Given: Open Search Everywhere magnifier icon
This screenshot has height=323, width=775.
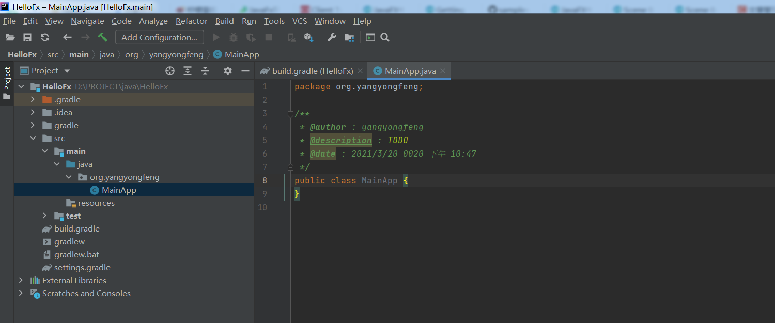Looking at the screenshot, I should point(385,37).
